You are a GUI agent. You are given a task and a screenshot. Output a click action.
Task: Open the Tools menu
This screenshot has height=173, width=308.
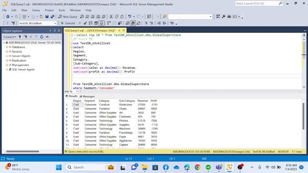click(62, 10)
